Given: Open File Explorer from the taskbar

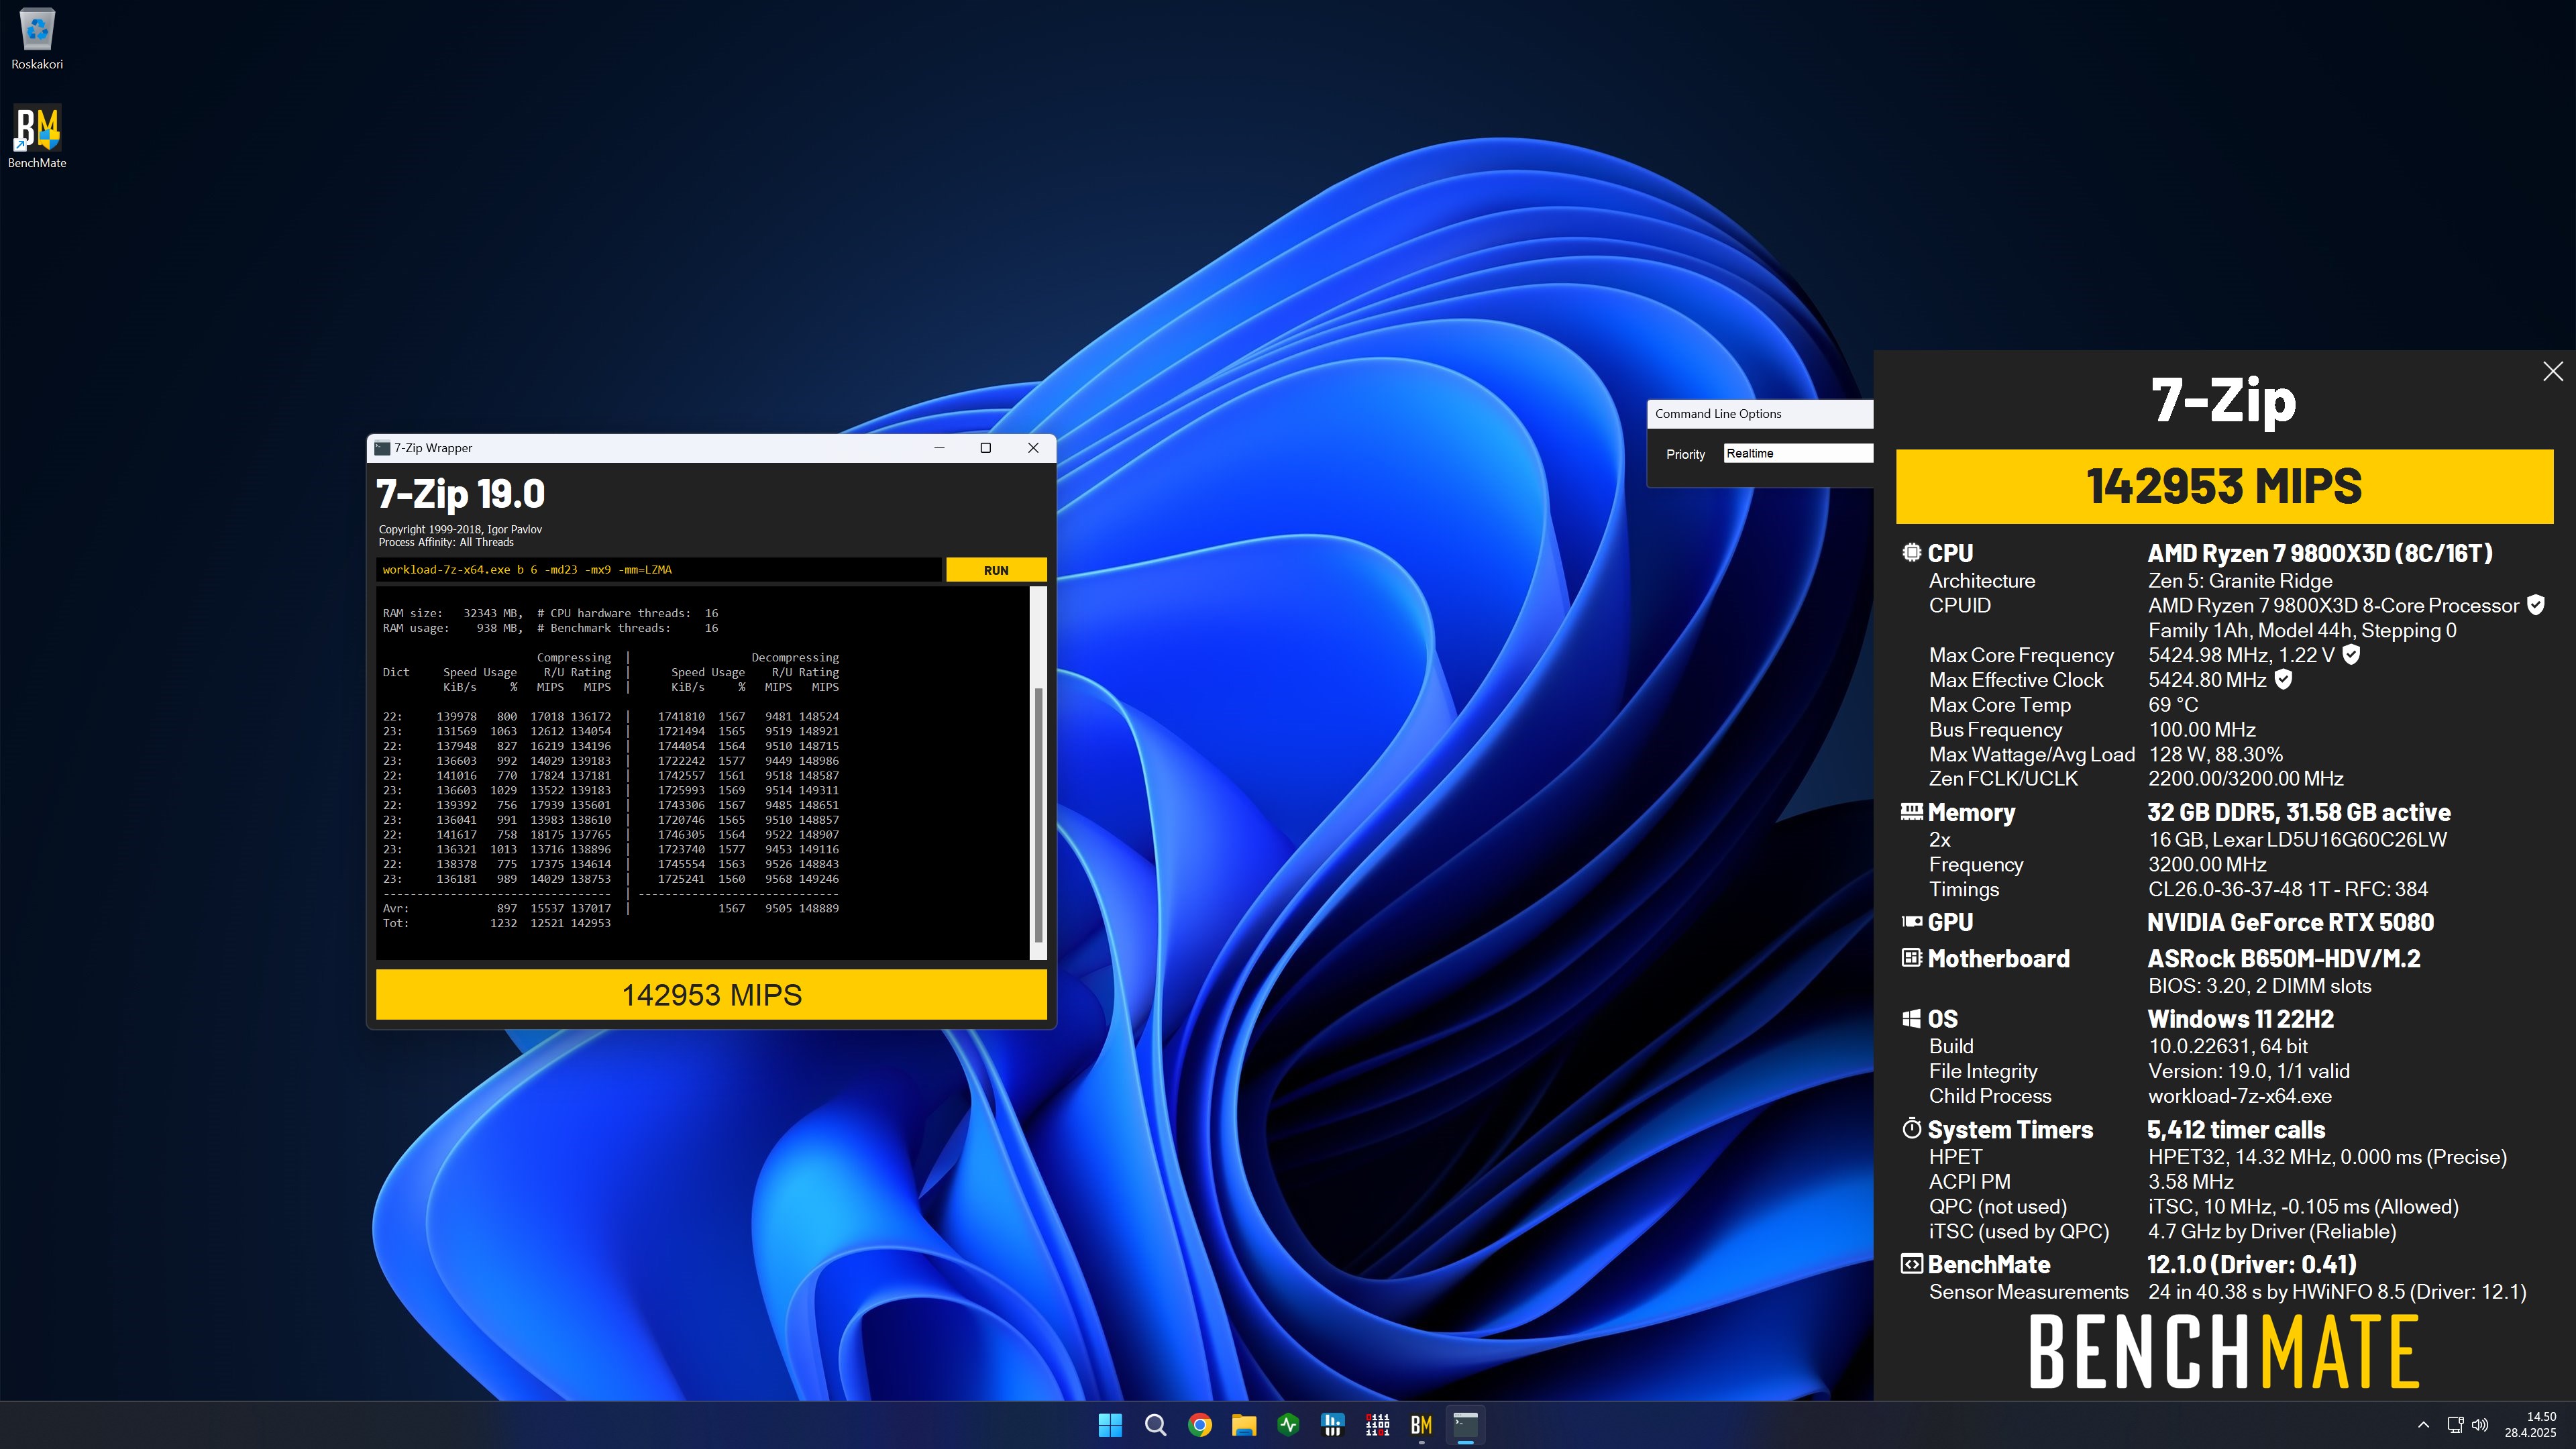Looking at the screenshot, I should (1243, 1425).
